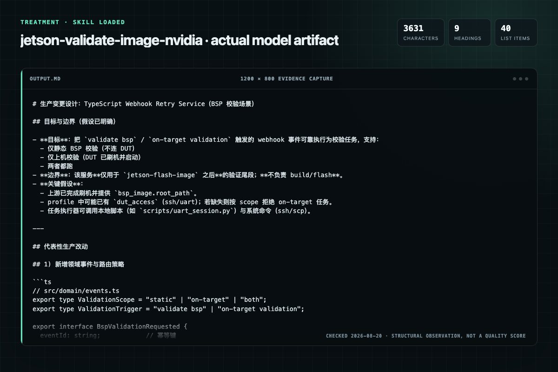Click the line '仅静态 BSP 校验 (不连 DUT)'

point(87,148)
